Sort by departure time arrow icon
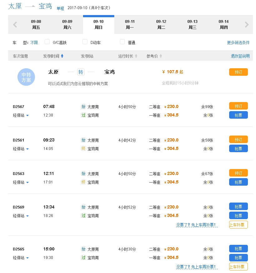This screenshot has height=273, width=256. (62, 56)
